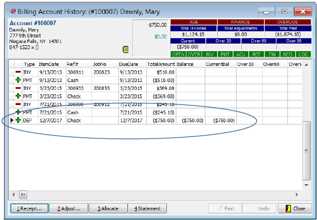Click the Total Invoices value $1,124.18

click(x=194, y=35)
